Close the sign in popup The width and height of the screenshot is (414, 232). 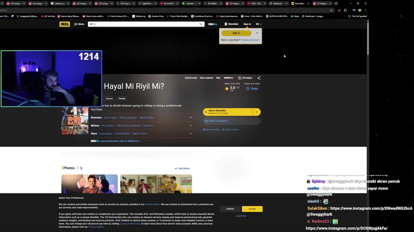coord(257,33)
